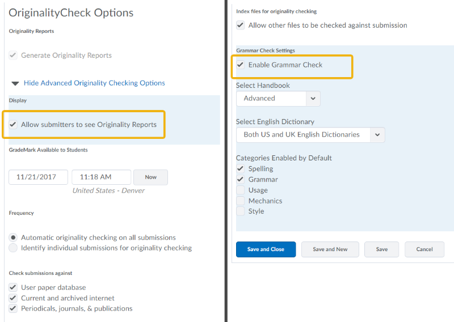This screenshot has width=454, height=322.
Task: Click the Save and Close button
Action: pos(266,249)
